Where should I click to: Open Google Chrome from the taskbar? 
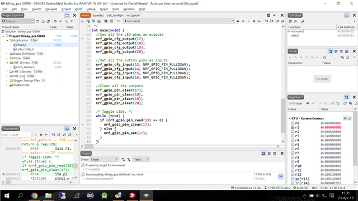point(35,195)
